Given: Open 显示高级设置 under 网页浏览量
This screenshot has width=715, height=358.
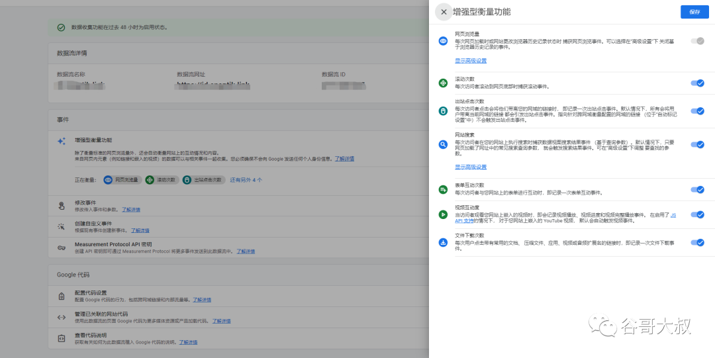Looking at the screenshot, I should pos(471,61).
